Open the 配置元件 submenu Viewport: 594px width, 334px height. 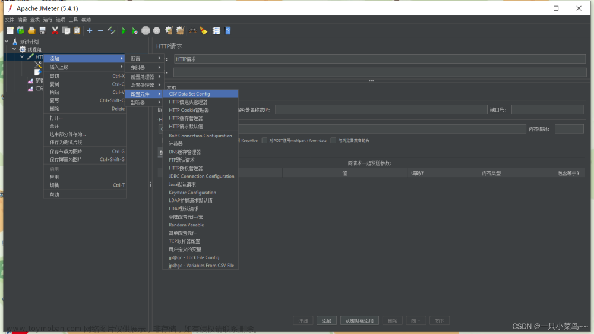(x=144, y=94)
